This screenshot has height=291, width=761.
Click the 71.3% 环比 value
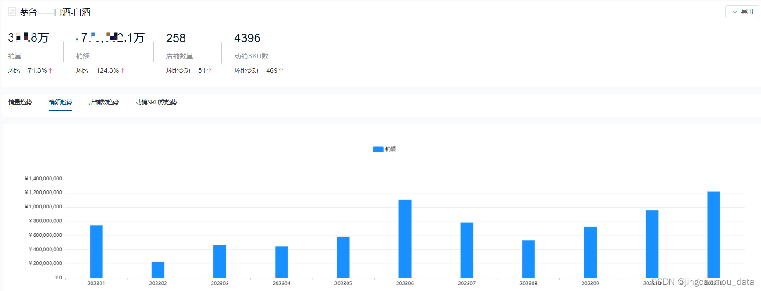(37, 70)
